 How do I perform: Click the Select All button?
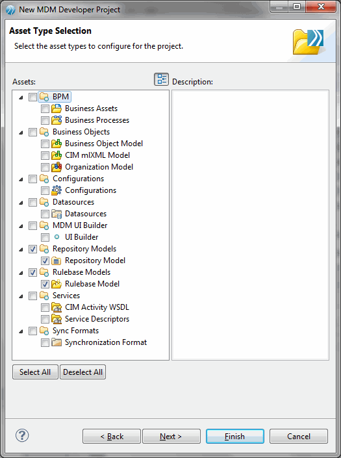click(x=35, y=372)
